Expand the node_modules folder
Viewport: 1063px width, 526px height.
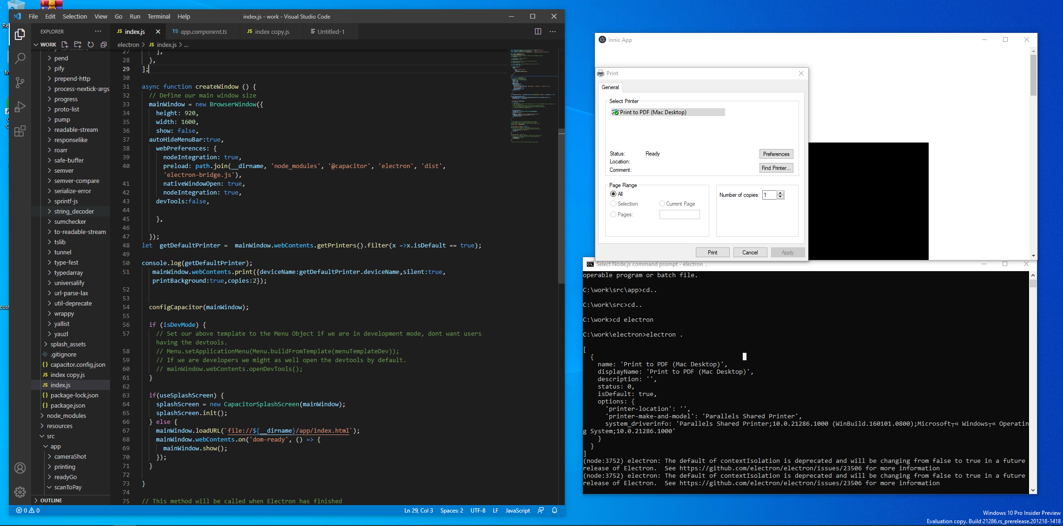coord(66,416)
